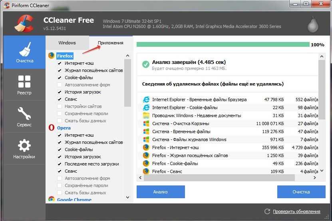The image size is (332, 221).
Task: Open the Очистка cleaner section
Action: (24, 52)
